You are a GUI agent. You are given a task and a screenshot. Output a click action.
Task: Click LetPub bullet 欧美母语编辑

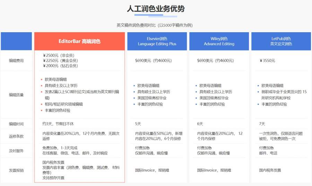tap(272, 86)
